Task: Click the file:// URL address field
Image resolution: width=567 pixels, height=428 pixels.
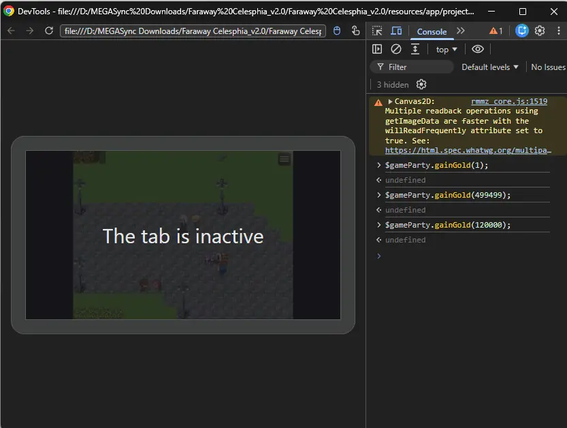Action: coord(193,31)
